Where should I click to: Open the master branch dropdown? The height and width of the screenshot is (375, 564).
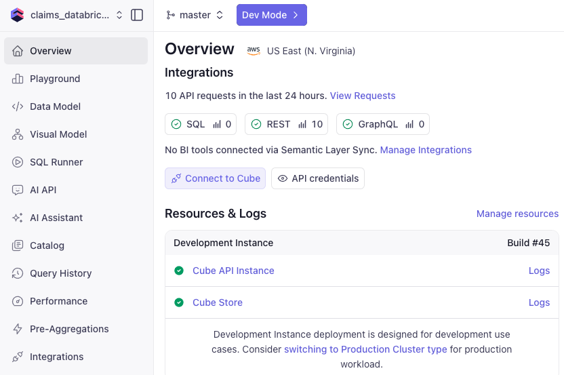pos(195,15)
